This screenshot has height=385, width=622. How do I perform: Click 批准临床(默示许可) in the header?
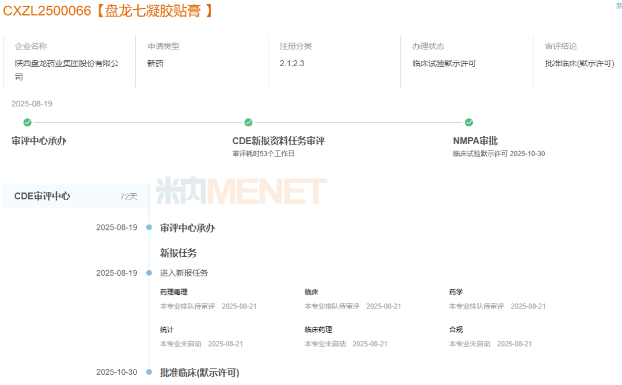(x=579, y=63)
